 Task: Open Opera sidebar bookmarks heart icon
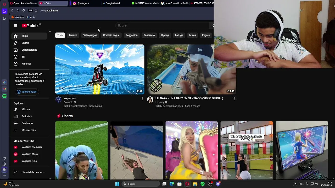4,158
